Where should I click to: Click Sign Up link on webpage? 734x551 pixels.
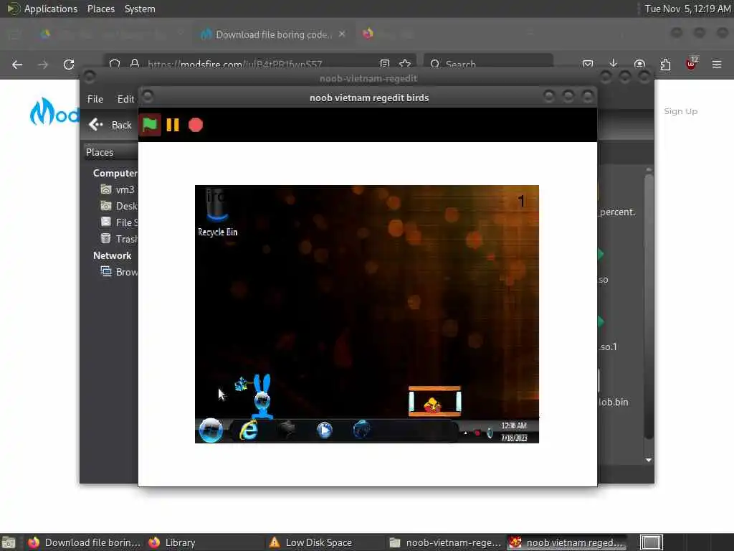681,111
